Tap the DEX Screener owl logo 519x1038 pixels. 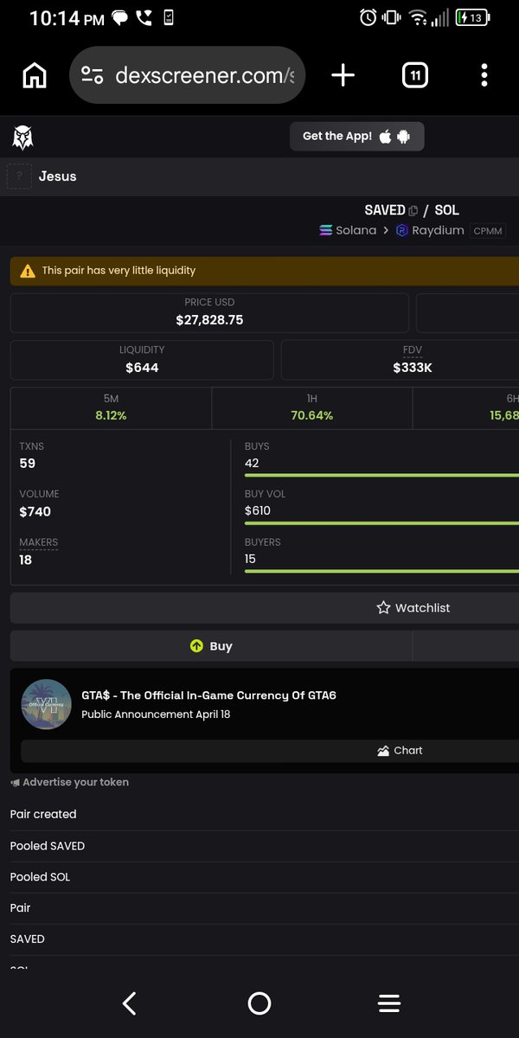[22, 137]
